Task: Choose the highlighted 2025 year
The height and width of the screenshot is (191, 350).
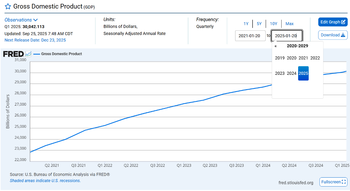Action: [303, 73]
